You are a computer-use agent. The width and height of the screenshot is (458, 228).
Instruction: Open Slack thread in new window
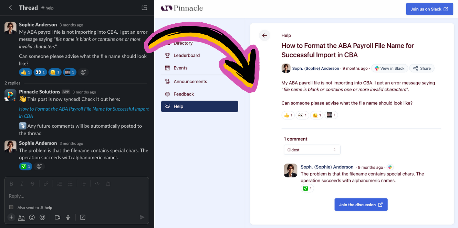point(144,8)
